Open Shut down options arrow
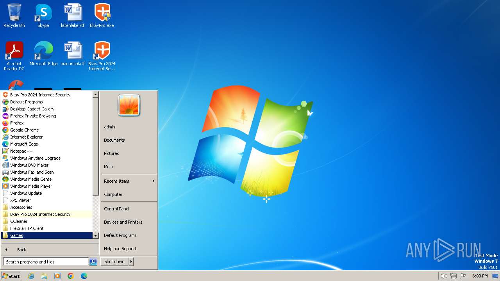 point(131,261)
